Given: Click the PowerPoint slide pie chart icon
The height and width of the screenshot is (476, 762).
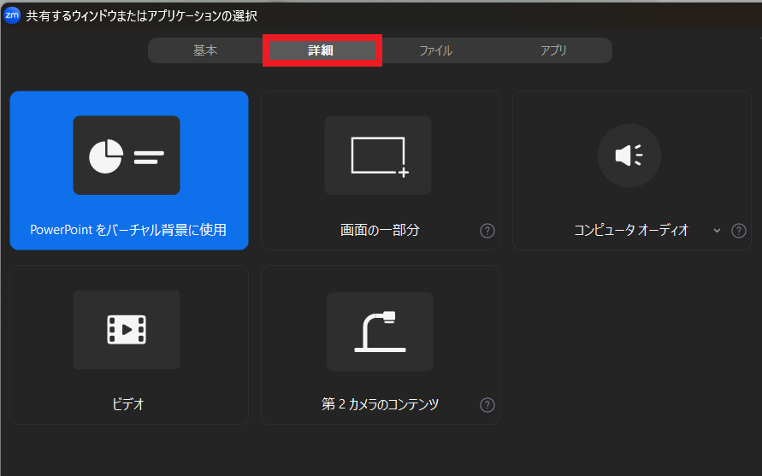Looking at the screenshot, I should (127, 156).
